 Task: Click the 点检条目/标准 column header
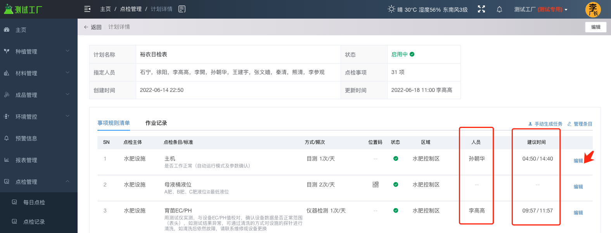(178, 142)
